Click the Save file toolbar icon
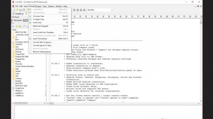This screenshot has width=213, height=119. [x=20, y=10]
